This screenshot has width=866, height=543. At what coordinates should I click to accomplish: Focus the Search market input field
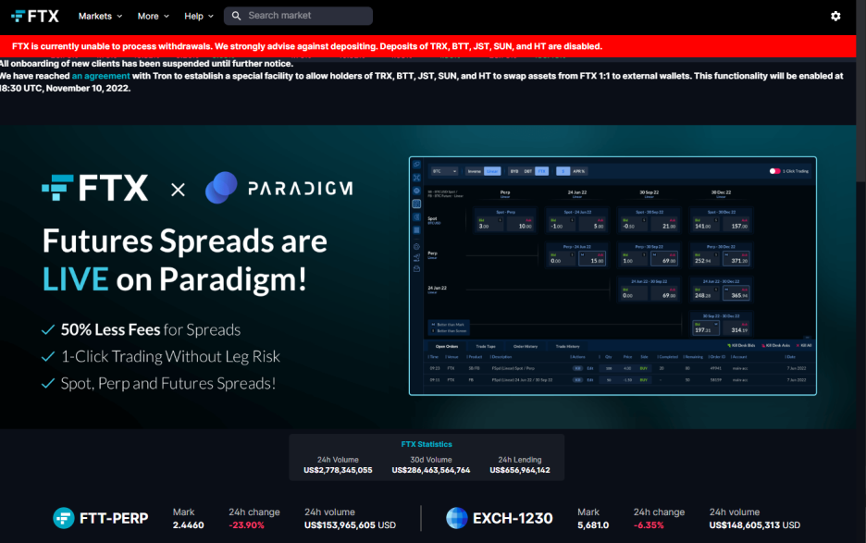click(x=298, y=16)
